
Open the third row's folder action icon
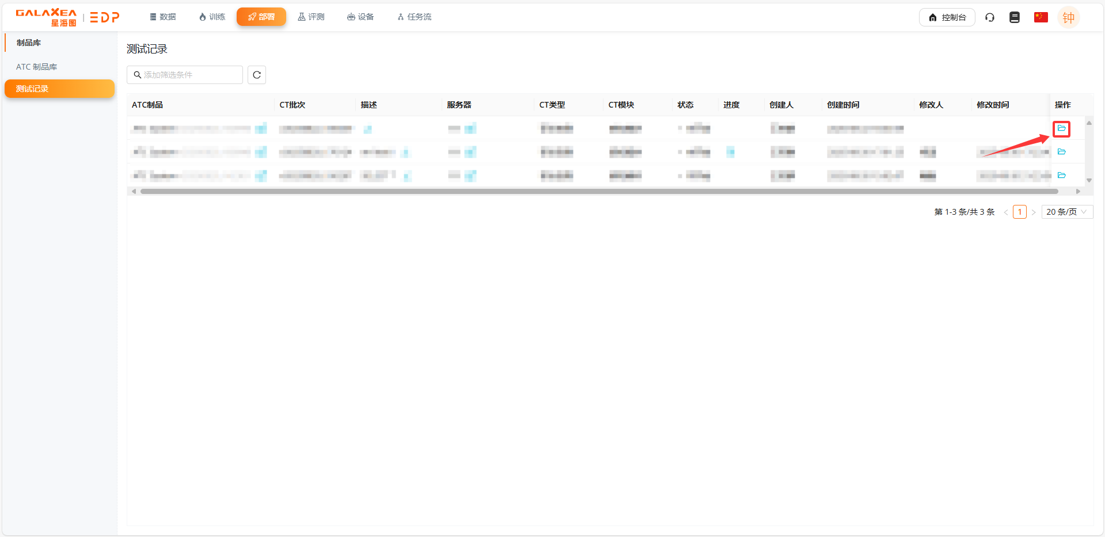click(1061, 176)
